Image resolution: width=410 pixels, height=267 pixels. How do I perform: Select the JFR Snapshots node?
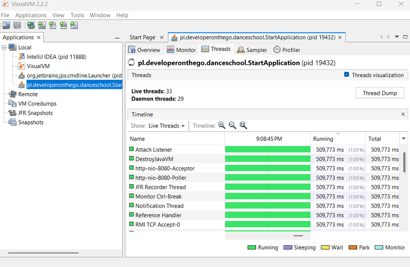36,113
